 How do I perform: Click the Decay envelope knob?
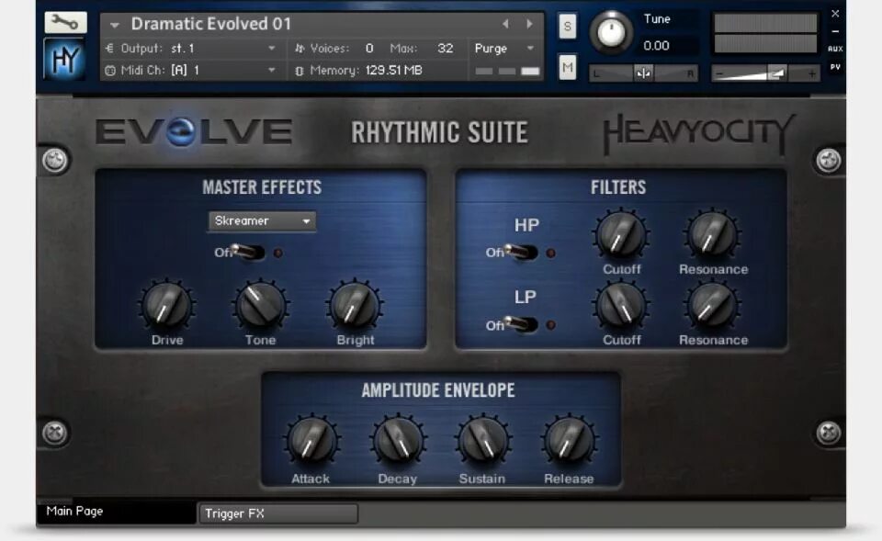[x=398, y=442]
